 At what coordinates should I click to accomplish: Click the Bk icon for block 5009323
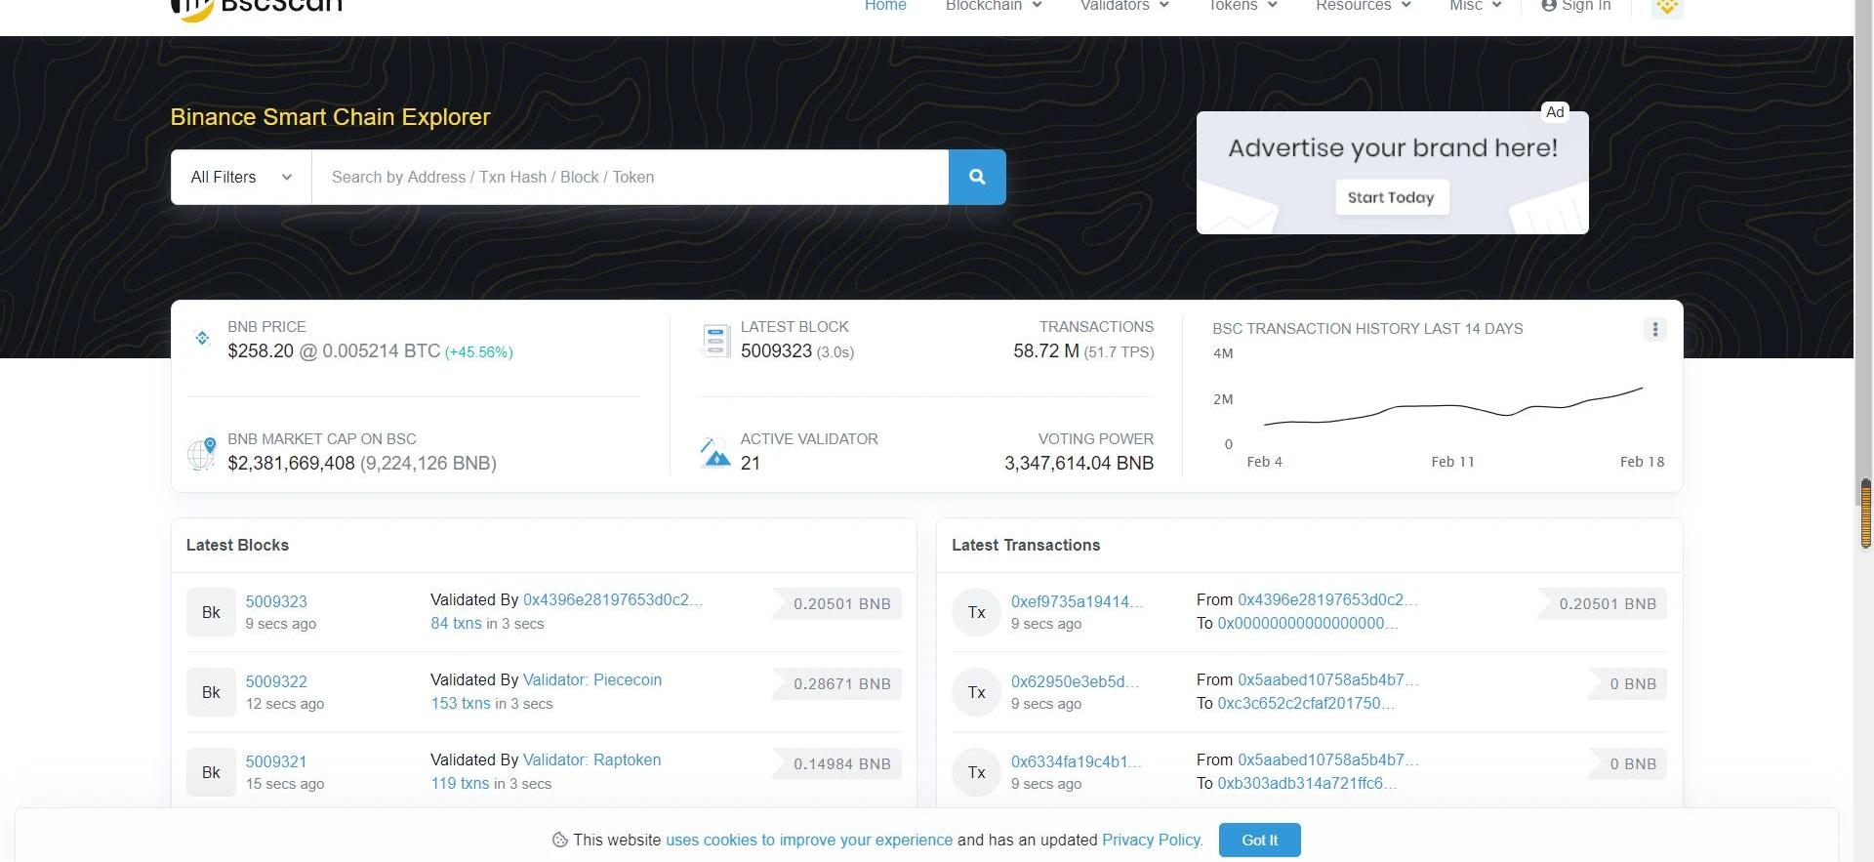[x=211, y=612]
